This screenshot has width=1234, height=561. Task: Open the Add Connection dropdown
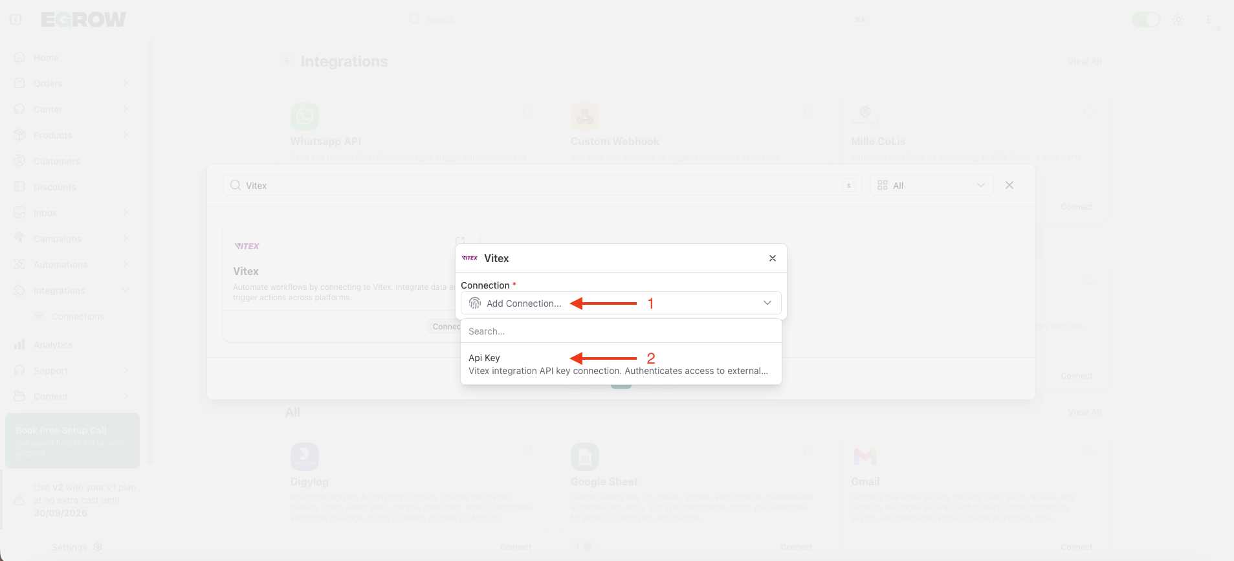tap(621, 303)
